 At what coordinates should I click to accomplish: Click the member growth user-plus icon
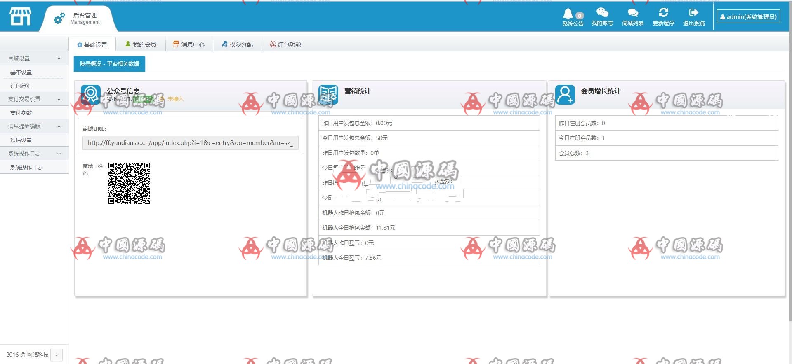[x=565, y=95]
